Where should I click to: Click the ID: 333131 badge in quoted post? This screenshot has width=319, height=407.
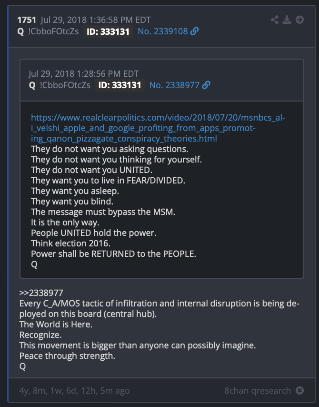pos(120,85)
